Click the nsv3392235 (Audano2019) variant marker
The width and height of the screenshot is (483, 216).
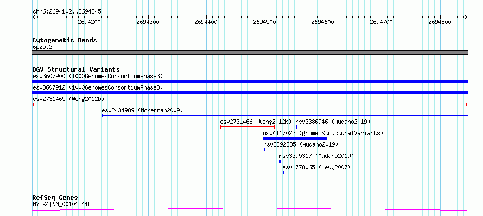[x=264, y=150]
